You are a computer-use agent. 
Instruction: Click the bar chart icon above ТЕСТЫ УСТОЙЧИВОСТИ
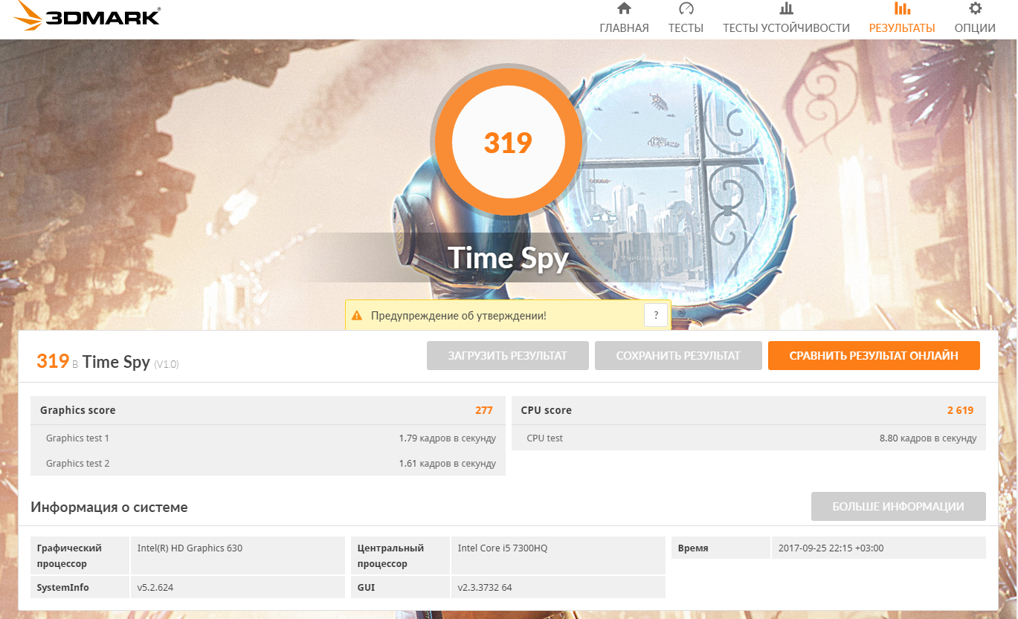click(786, 9)
